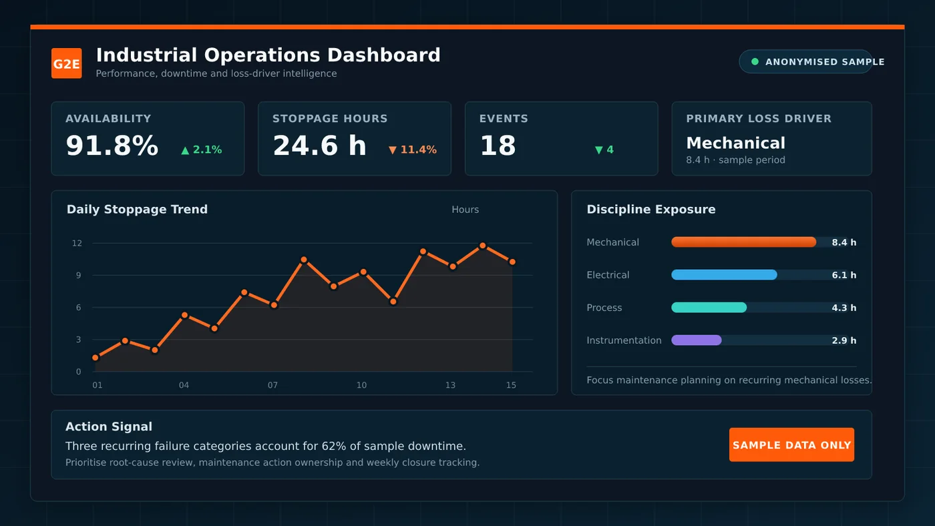Click the teal Process exposure bar

709,308
